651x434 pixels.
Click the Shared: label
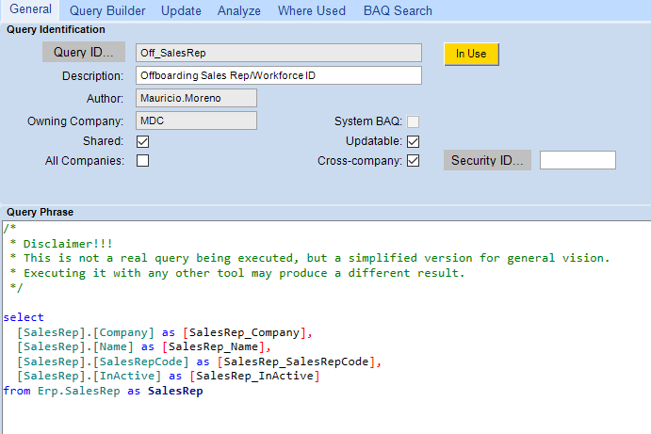click(x=103, y=141)
